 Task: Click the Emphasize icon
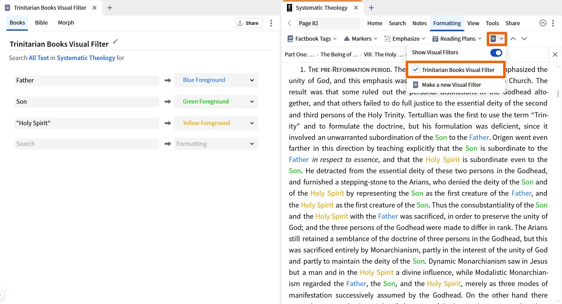[x=387, y=39]
